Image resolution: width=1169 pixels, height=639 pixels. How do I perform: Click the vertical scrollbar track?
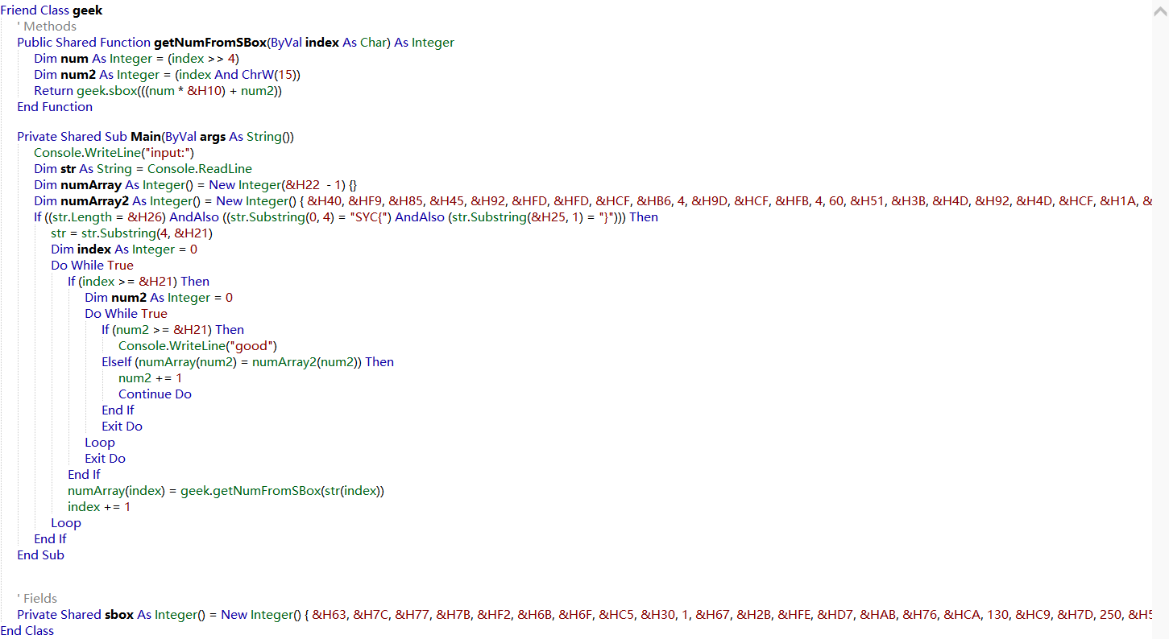tap(1160, 322)
